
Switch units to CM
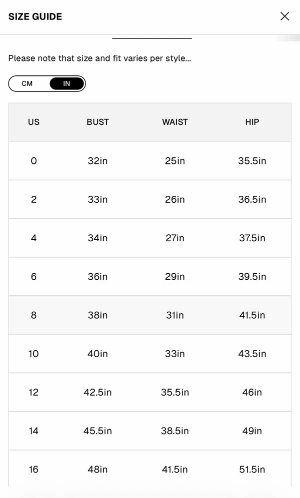tap(27, 83)
